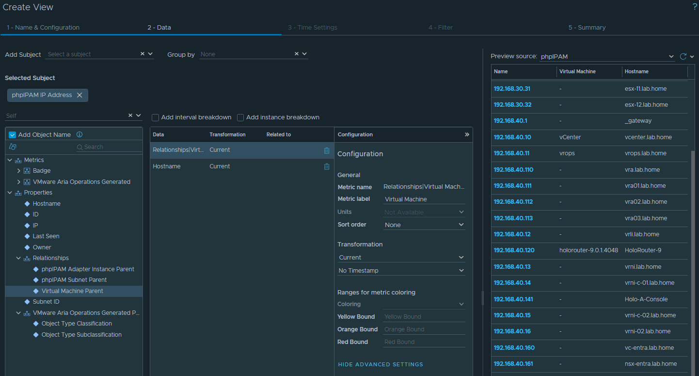
Task: Uncheck Add Object Name checkbox
Action: (x=13, y=135)
